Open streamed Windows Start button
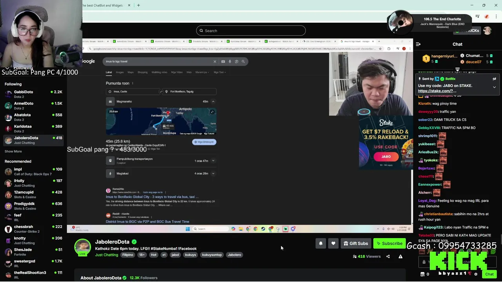The height and width of the screenshot is (282, 502). (187, 229)
